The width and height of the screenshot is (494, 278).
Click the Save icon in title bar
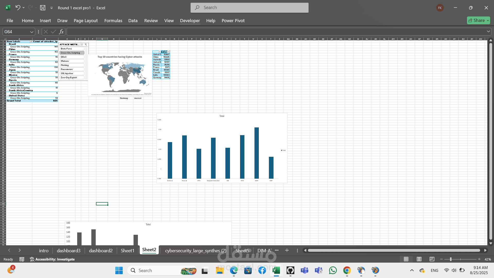click(x=43, y=8)
